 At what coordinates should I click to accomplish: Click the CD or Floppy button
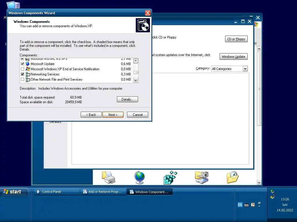tap(236, 39)
